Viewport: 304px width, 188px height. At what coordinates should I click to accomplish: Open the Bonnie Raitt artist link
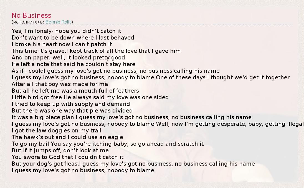point(58,22)
